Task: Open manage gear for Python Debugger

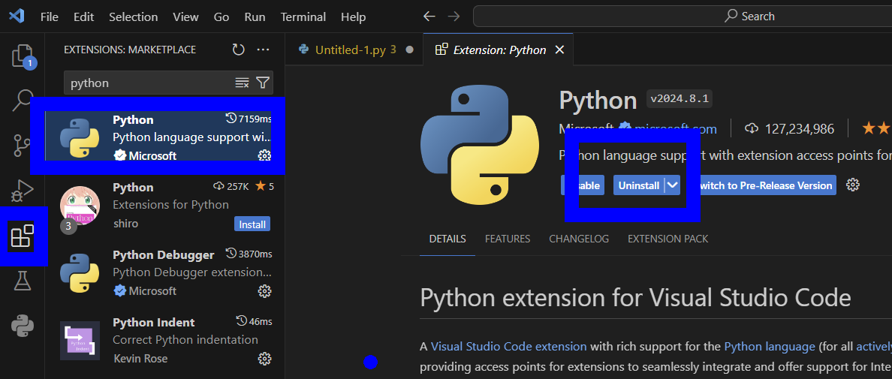Action: click(x=264, y=291)
